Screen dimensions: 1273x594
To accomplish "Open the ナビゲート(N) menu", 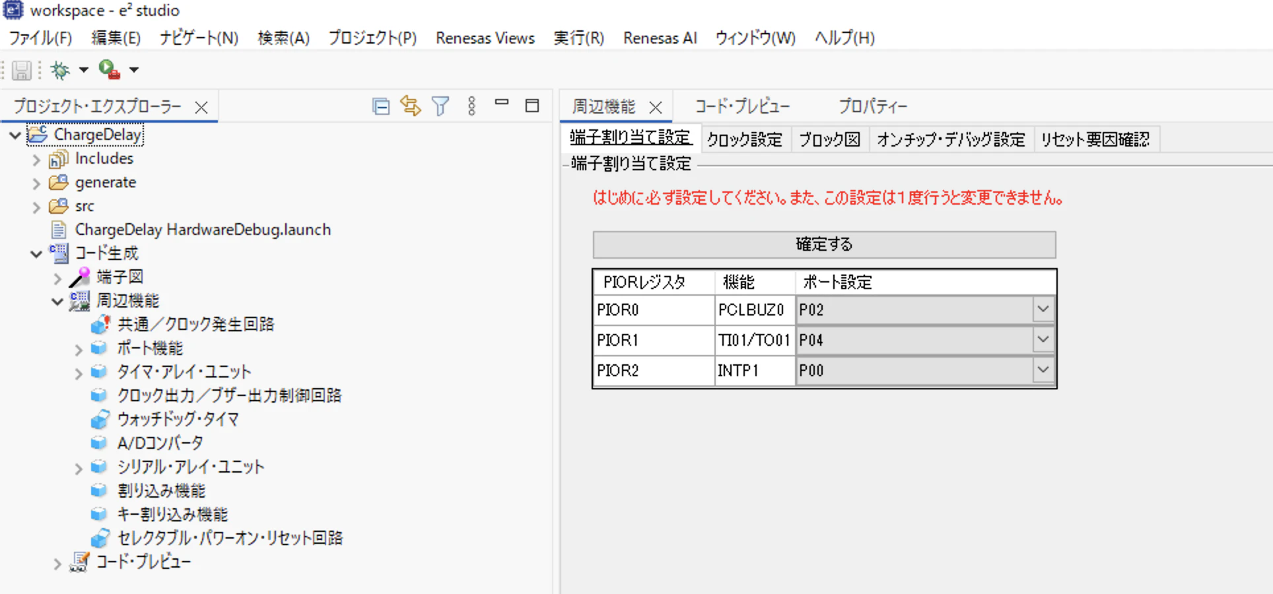I will (x=199, y=38).
